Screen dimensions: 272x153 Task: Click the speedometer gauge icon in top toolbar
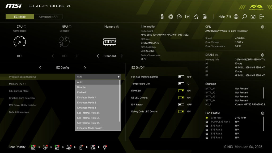179,16
